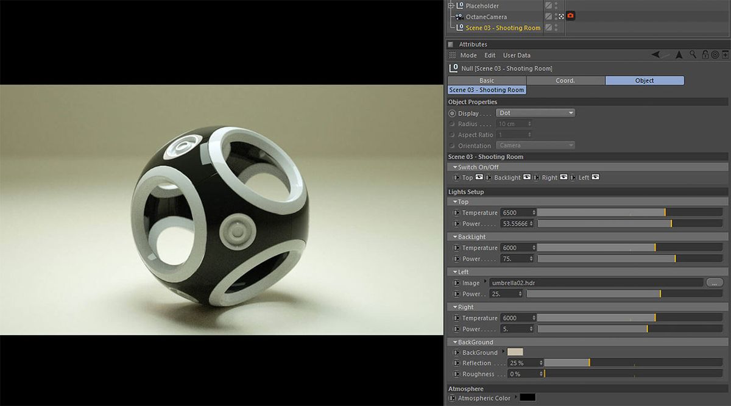
Task: Open the User Data menu
Action: coord(516,55)
